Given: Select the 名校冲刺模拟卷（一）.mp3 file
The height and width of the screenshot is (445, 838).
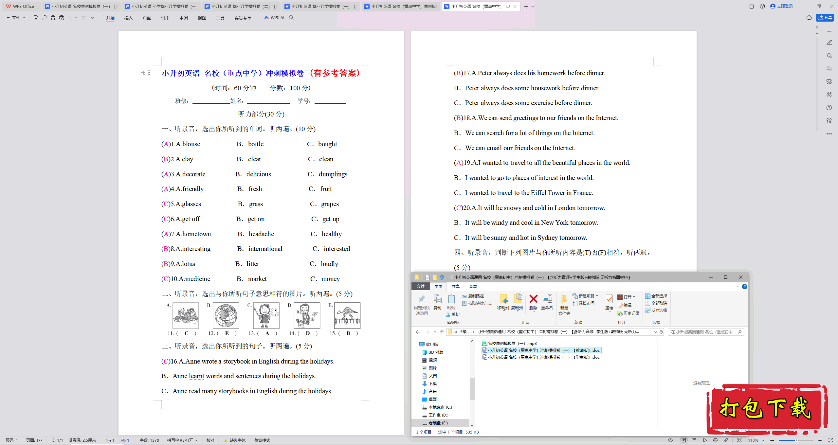Looking at the screenshot, I should tap(509, 343).
